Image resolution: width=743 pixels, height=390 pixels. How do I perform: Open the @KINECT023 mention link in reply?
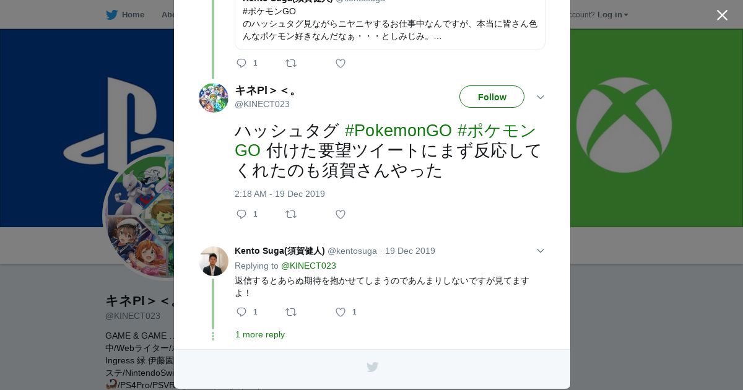[x=308, y=266]
